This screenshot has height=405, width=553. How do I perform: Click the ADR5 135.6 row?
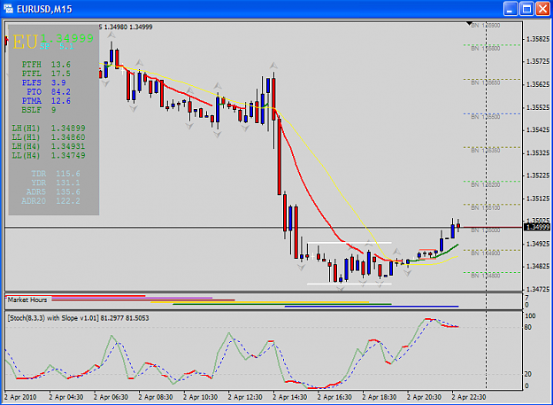click(53, 192)
